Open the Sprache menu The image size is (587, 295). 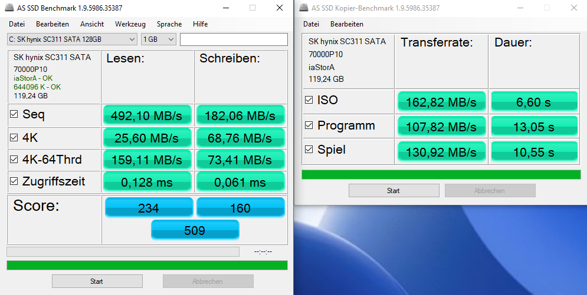tap(169, 24)
